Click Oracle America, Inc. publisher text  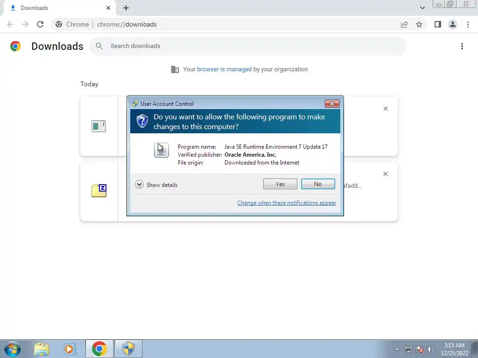(x=251, y=155)
